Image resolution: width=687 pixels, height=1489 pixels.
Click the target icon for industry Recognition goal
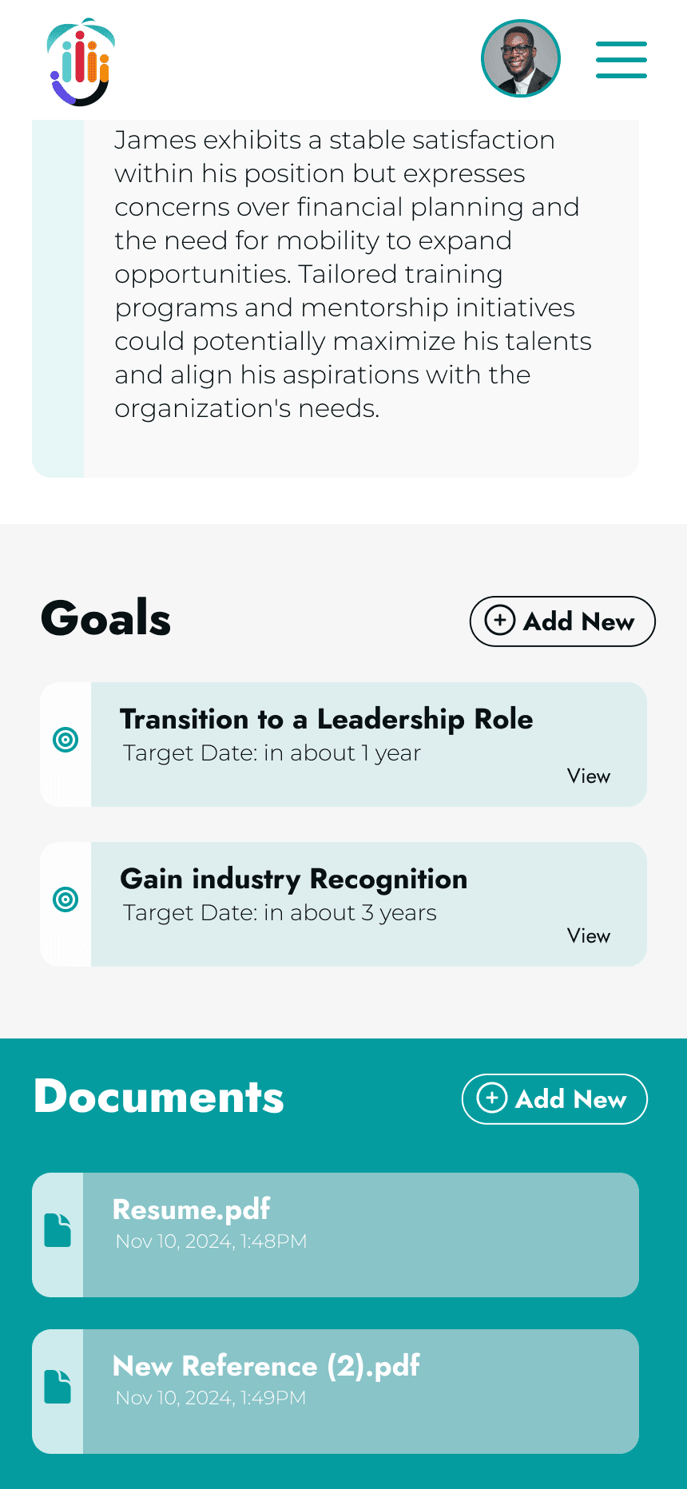(66, 899)
